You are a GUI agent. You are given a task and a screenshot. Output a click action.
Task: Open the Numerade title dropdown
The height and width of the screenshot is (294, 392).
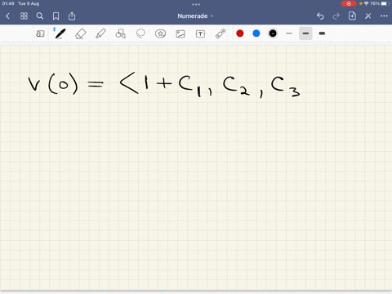click(x=195, y=16)
